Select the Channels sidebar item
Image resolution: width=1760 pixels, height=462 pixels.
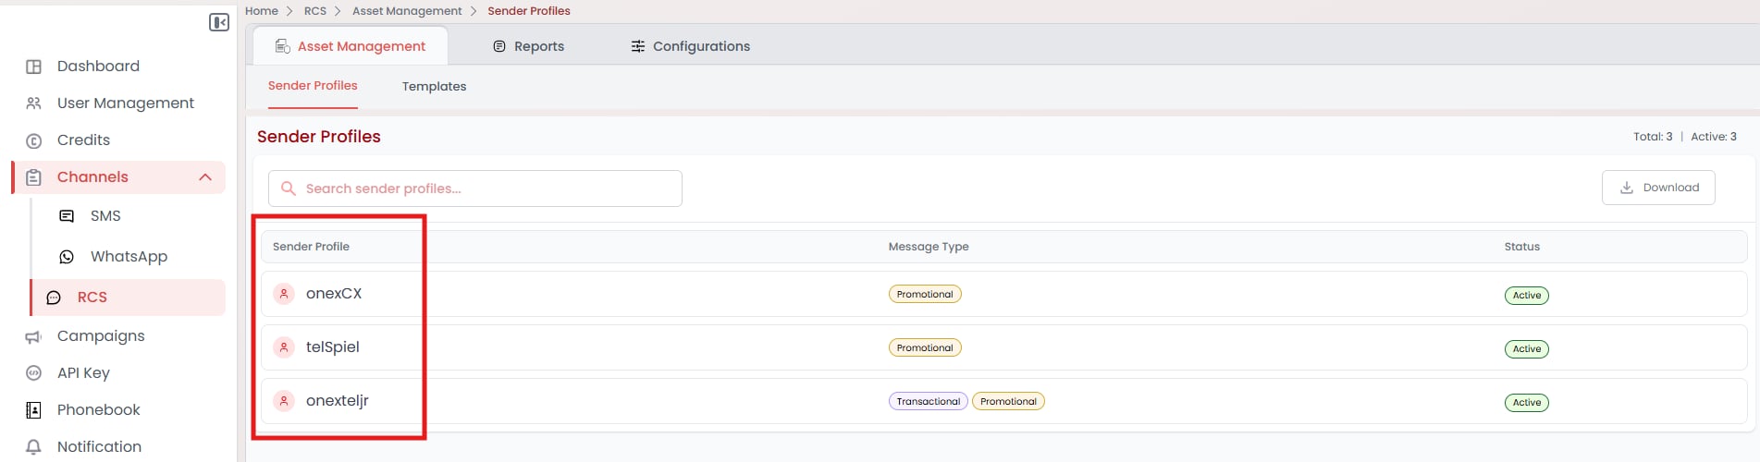tap(118, 177)
